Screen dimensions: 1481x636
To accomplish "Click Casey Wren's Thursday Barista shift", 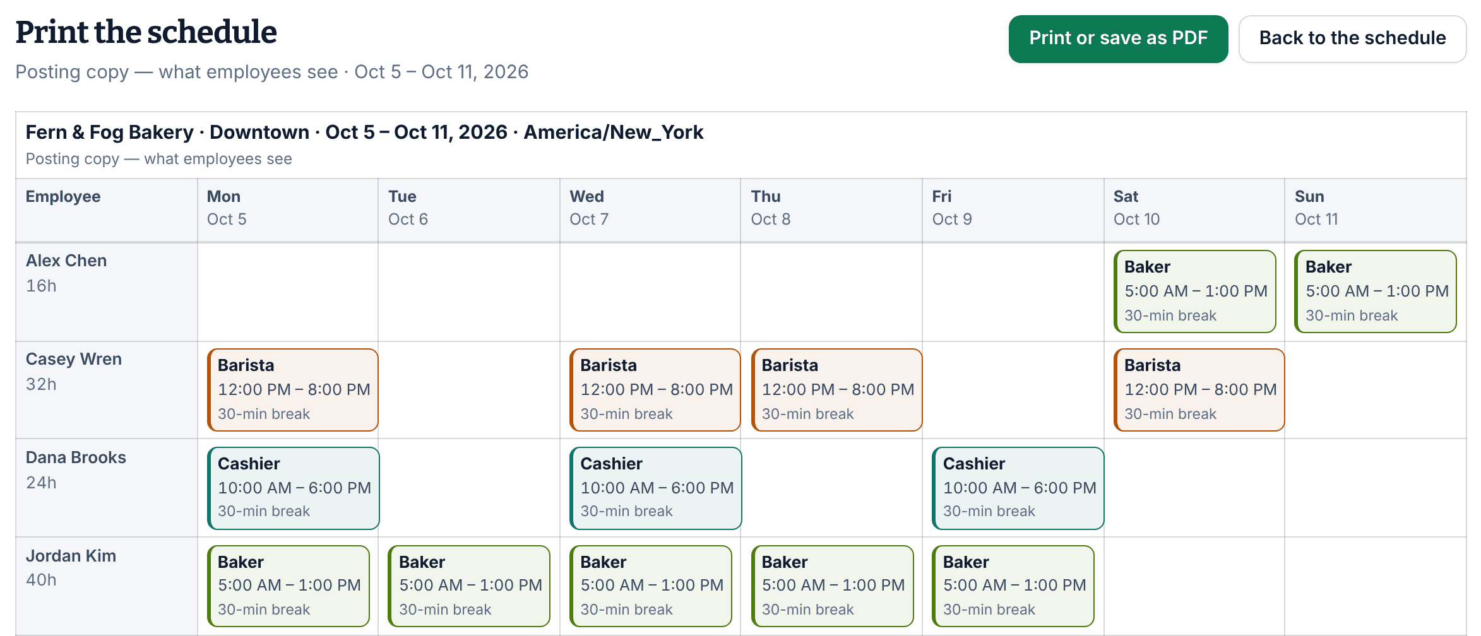I will coord(837,390).
